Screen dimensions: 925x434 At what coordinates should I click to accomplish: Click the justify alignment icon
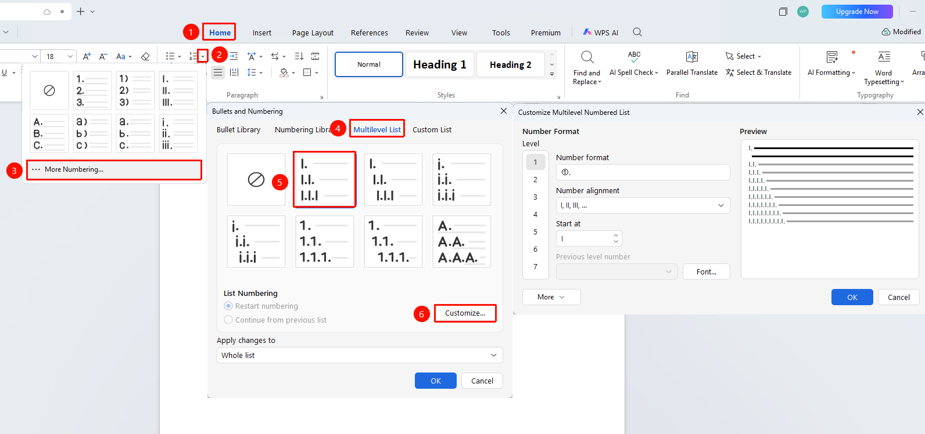(x=217, y=73)
